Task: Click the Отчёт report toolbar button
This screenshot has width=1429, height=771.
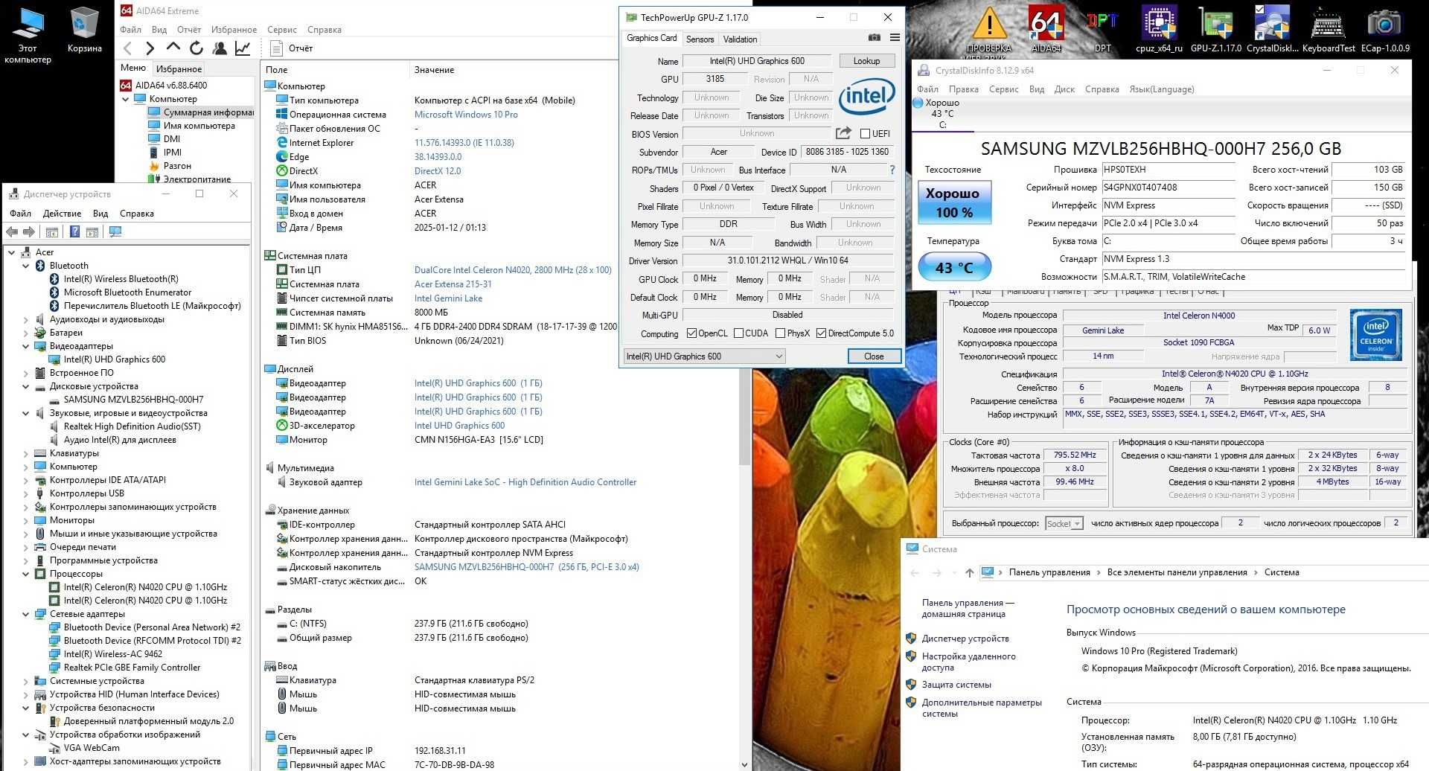Action: (x=292, y=48)
